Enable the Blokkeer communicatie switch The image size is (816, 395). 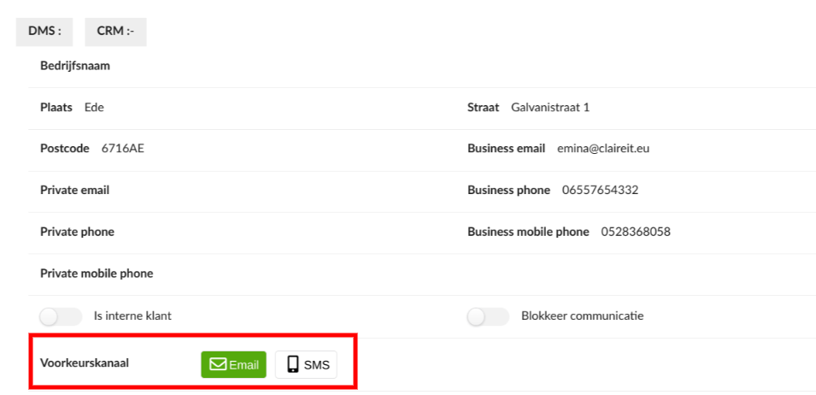point(488,316)
